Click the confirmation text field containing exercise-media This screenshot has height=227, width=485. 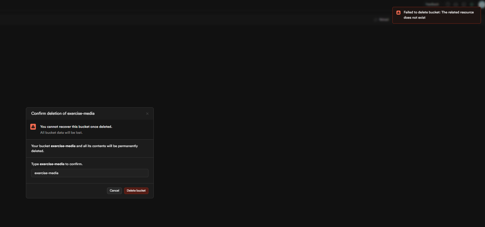click(x=90, y=173)
